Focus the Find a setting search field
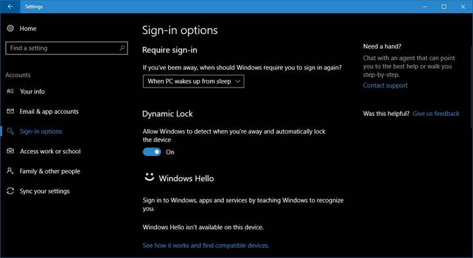 [x=66, y=48]
